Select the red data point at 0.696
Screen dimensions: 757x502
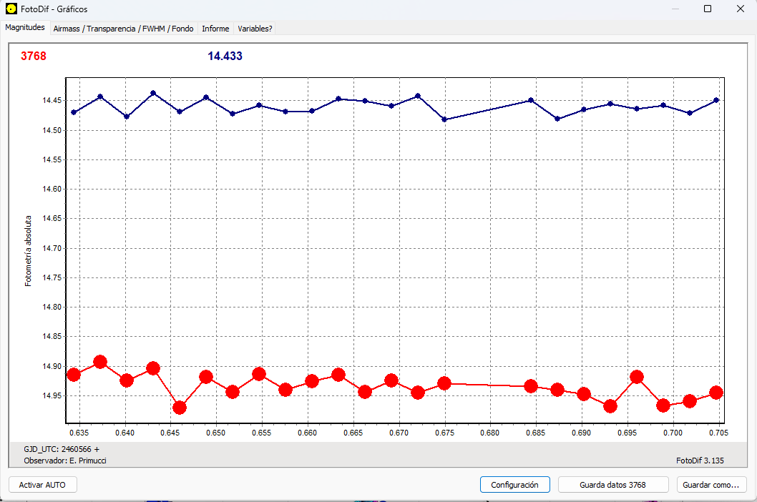[x=636, y=375]
